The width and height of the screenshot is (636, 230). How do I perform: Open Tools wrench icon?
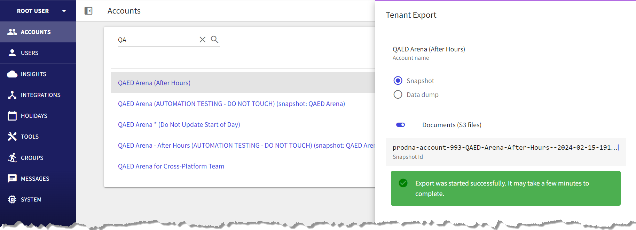12,137
